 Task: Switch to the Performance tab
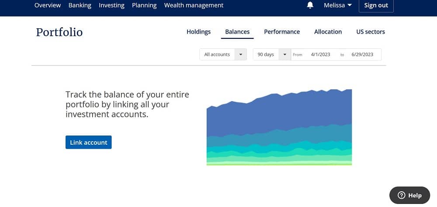pos(282,32)
